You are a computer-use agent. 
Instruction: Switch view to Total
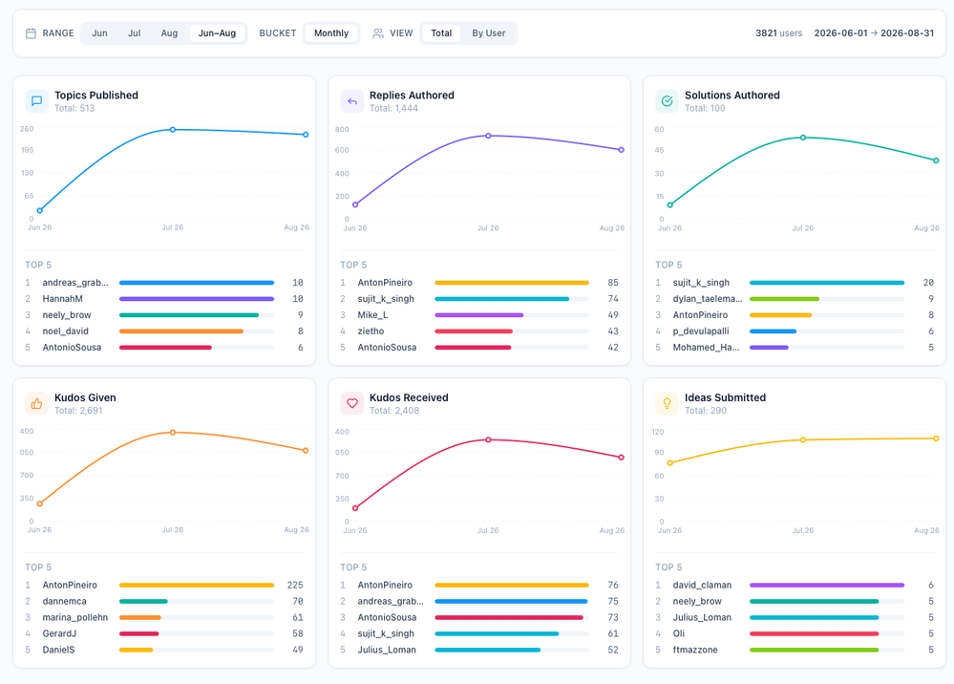click(x=441, y=33)
